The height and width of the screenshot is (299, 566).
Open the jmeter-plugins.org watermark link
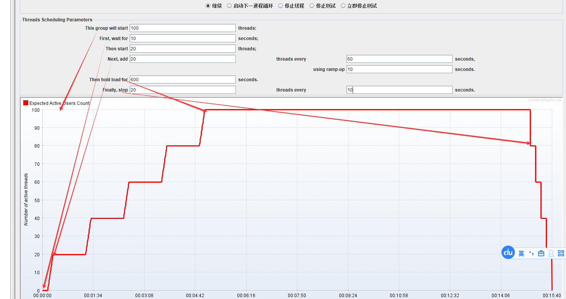pyautogui.click(x=545, y=100)
